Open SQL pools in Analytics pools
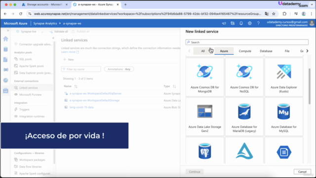 click(x=25, y=59)
